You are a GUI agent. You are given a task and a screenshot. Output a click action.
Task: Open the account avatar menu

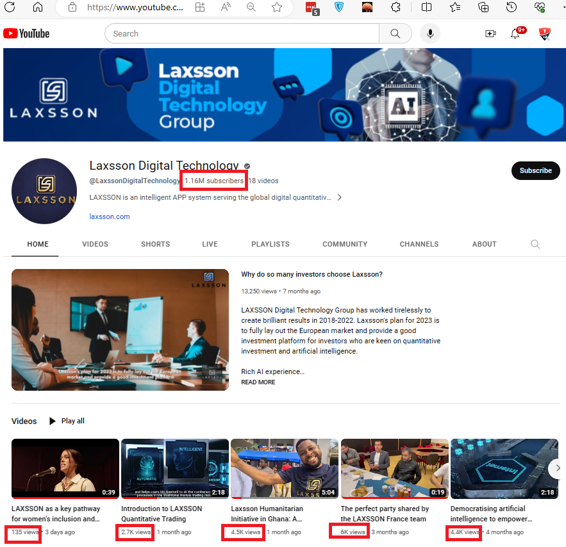pyautogui.click(x=544, y=33)
